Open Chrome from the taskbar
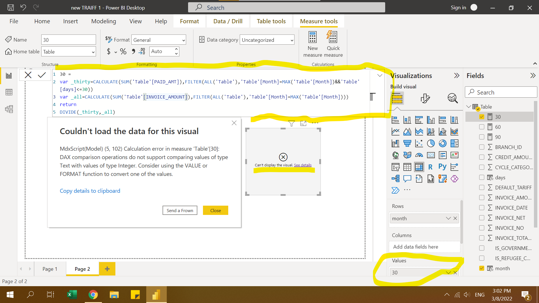The height and width of the screenshot is (303, 539). 93,295
